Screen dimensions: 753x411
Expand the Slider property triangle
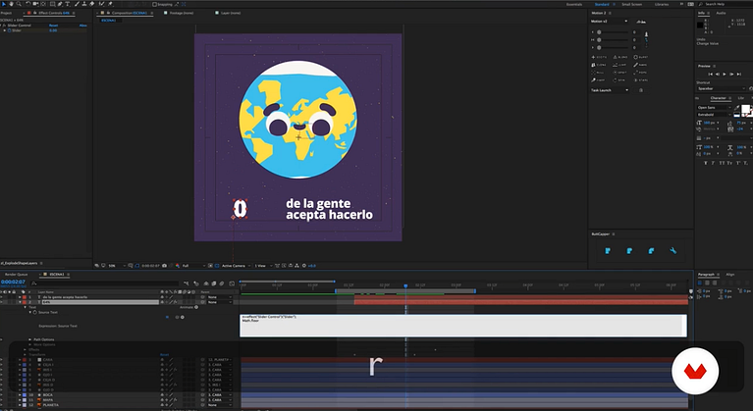(5, 30)
